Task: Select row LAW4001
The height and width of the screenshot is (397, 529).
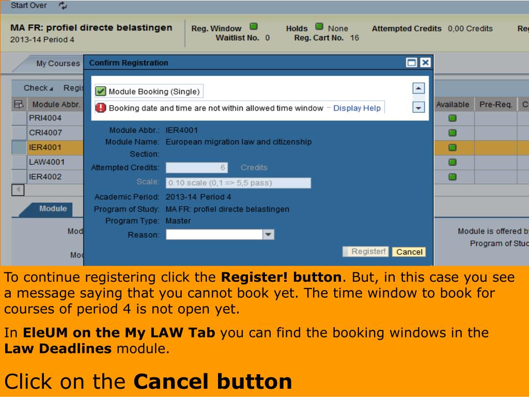Action: 46,162
